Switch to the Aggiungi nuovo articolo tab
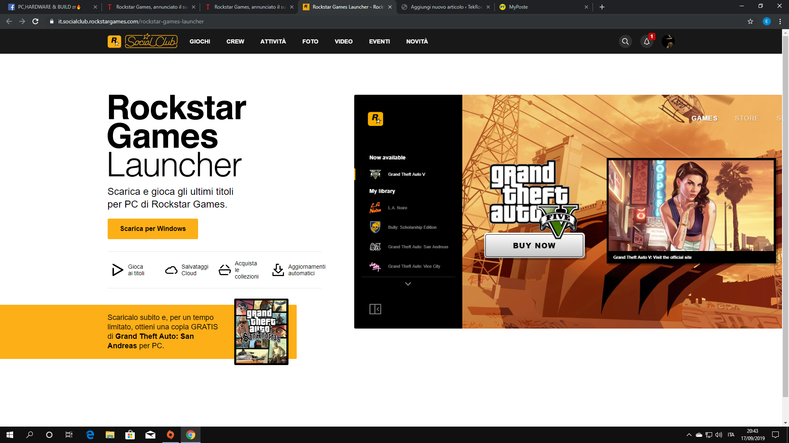Viewport: 789px width, 443px height. pyautogui.click(x=445, y=7)
